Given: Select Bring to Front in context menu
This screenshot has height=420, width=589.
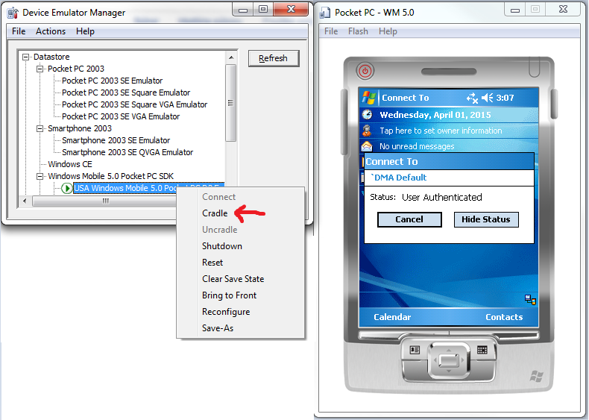Looking at the screenshot, I should tap(229, 295).
